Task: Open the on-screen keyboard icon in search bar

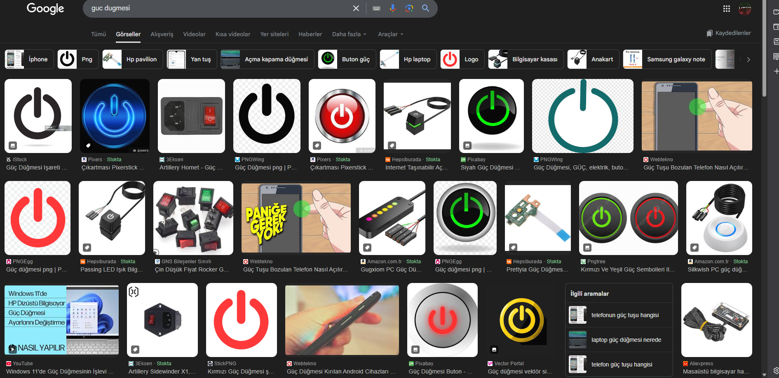Action: 376,8
